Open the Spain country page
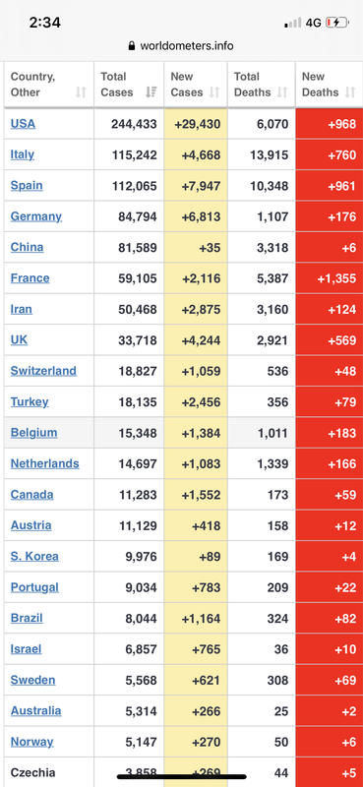 [x=27, y=186]
